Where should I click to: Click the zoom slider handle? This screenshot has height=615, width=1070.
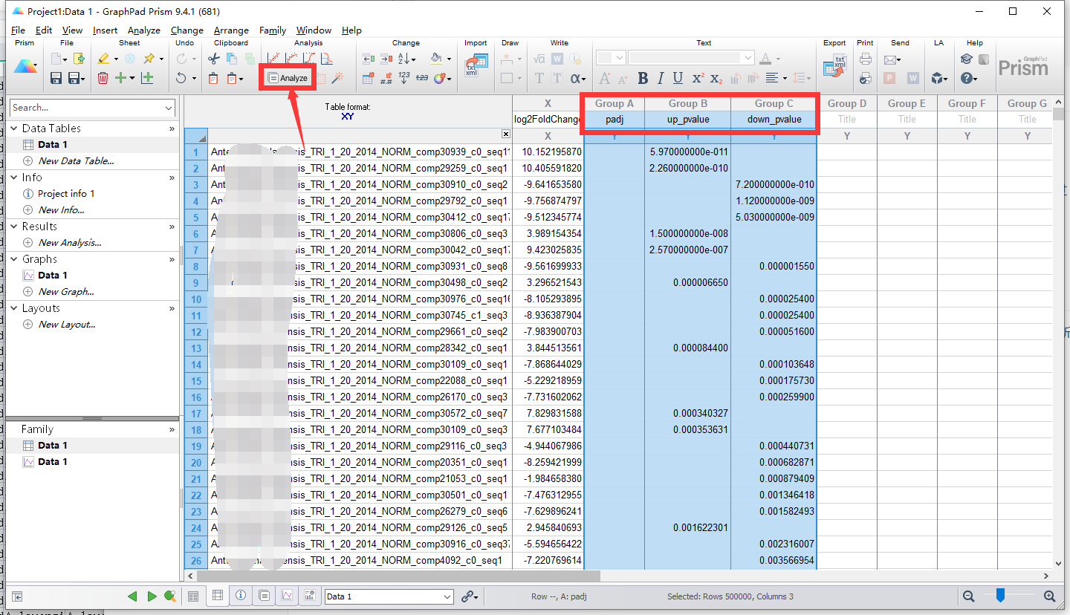pos(1001,595)
